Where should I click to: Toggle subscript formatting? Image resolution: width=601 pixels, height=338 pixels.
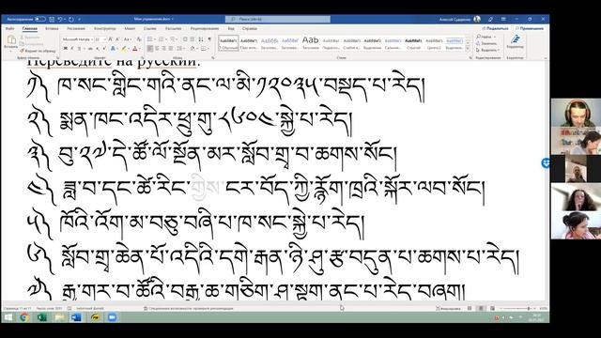tap(98, 49)
